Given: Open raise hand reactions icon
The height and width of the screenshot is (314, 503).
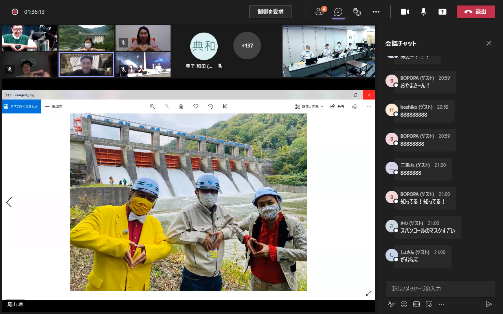Looking at the screenshot, I should 357,12.
